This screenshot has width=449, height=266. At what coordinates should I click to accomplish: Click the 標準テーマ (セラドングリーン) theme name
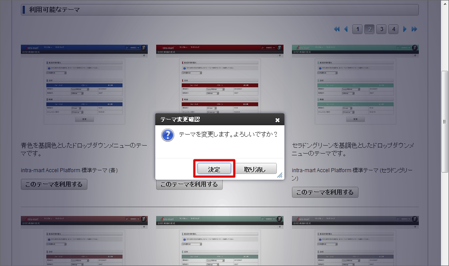[x=352, y=174]
